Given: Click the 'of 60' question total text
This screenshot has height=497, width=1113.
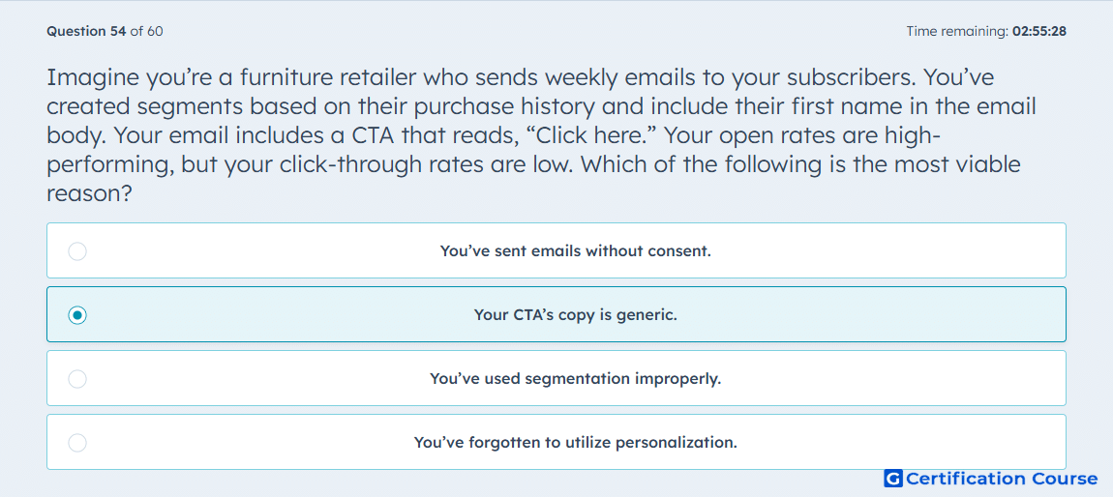Looking at the screenshot, I should pos(147,31).
